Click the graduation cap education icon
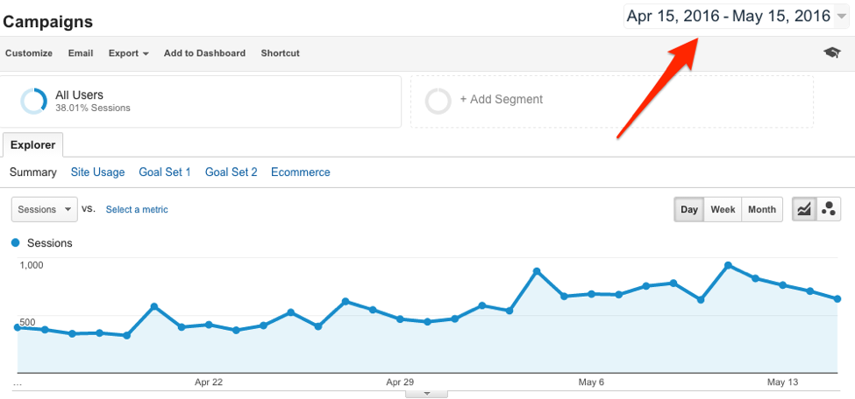855x399 pixels. point(832,52)
